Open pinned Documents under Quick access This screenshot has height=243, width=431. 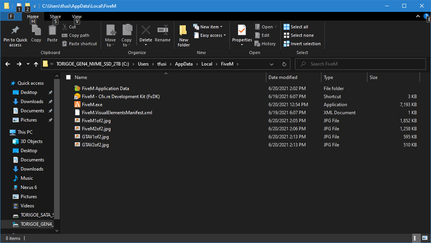click(x=32, y=111)
